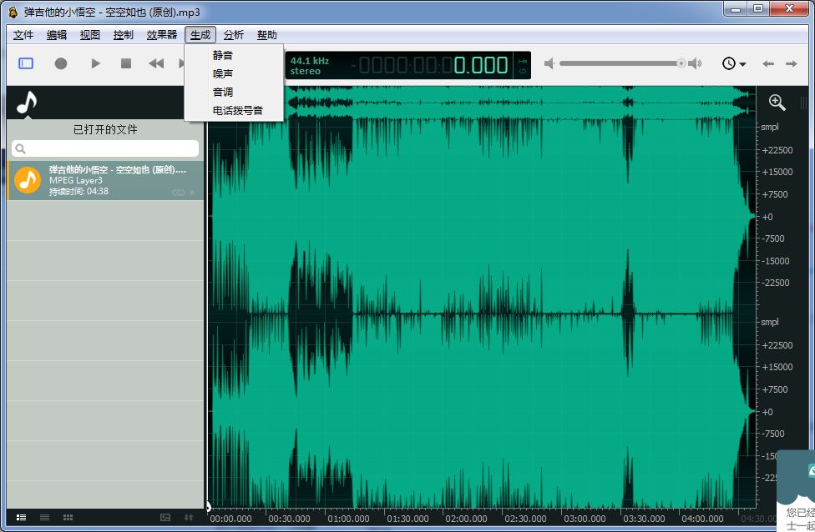Open the 文件 menu
This screenshot has width=815, height=532.
(23, 35)
